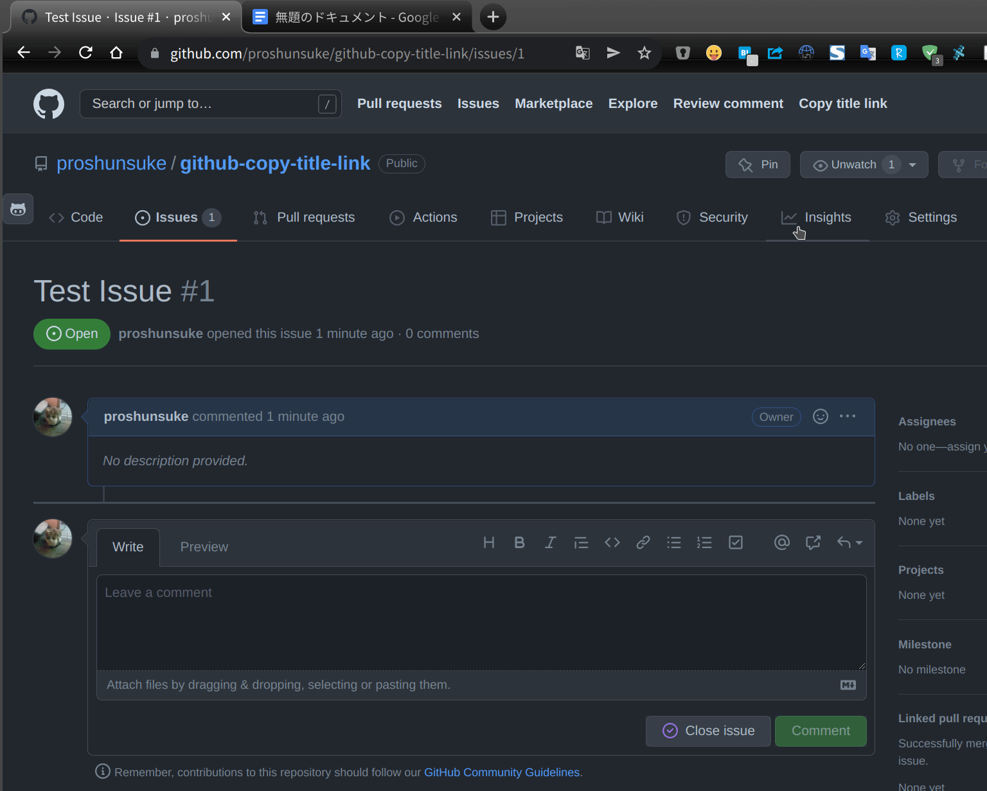Bookmark page with the star icon
987x791 pixels.
coord(645,53)
